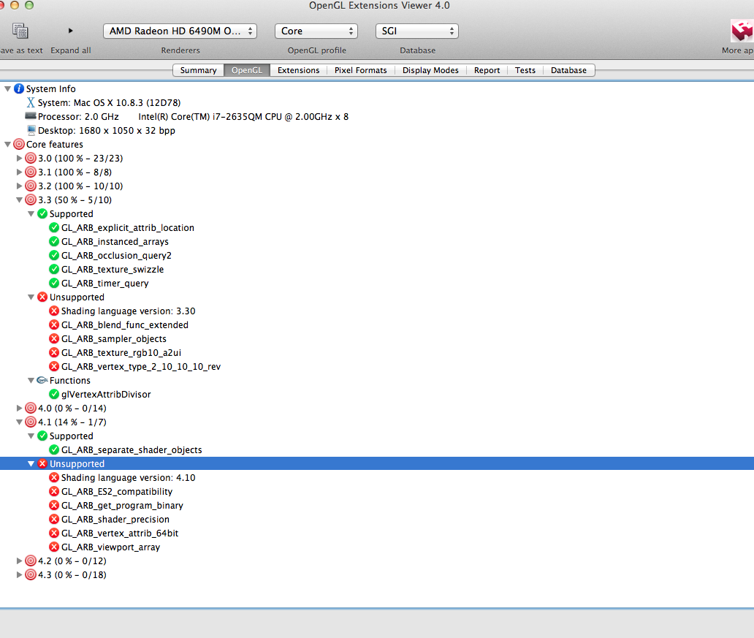Click the Desktop monitor icon
Screen dimensions: 754x638
[x=31, y=130]
